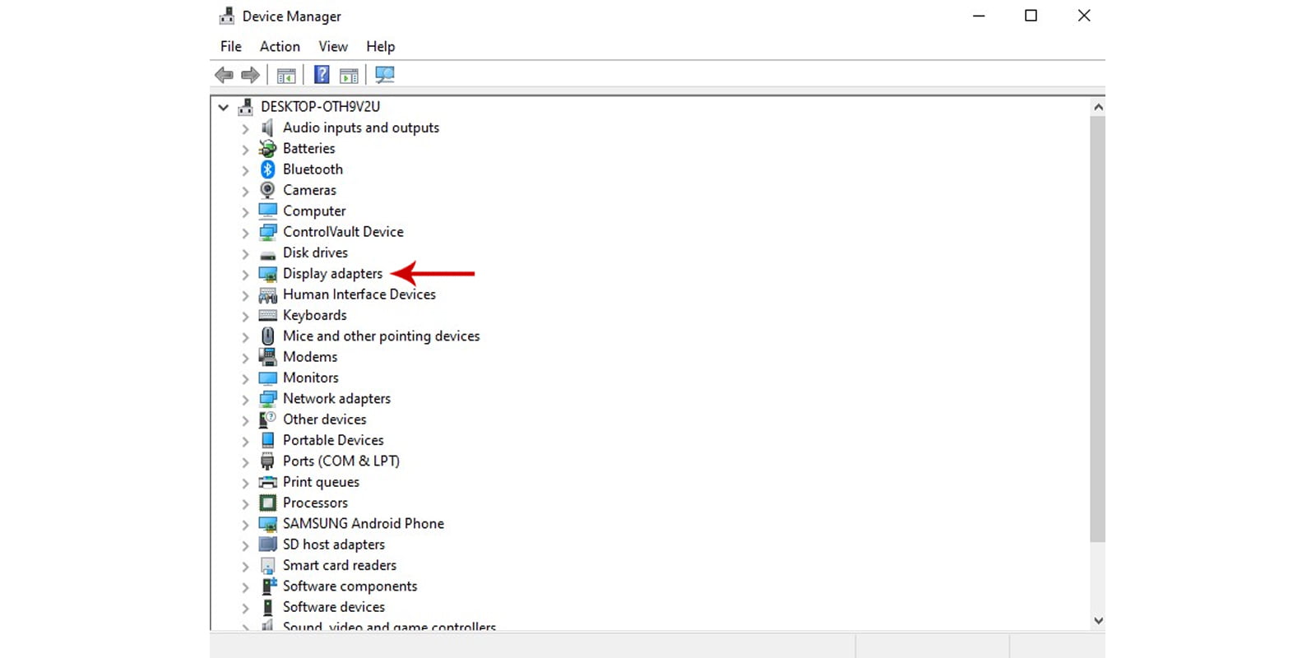Click the scrollbar up arrow
This screenshot has height=658, width=1316.
click(x=1098, y=107)
